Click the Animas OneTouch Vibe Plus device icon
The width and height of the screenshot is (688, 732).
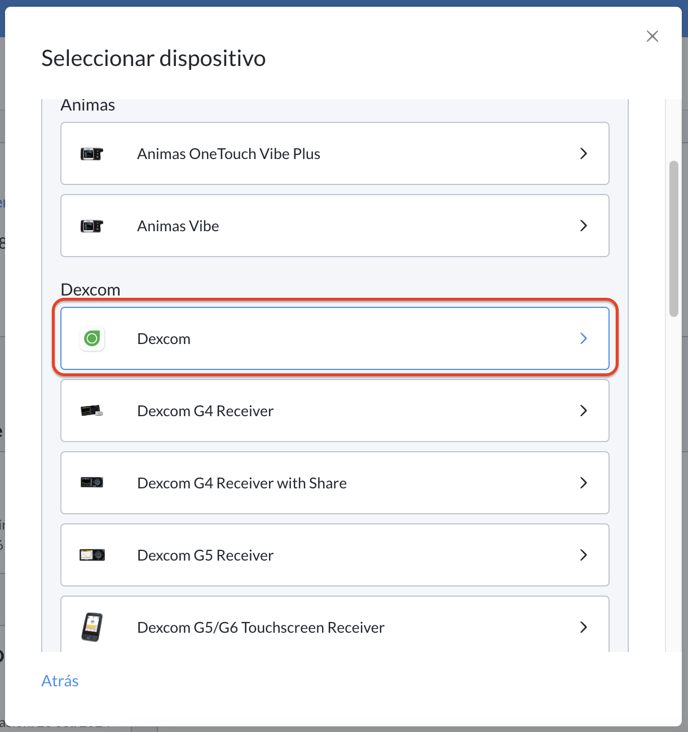point(92,153)
